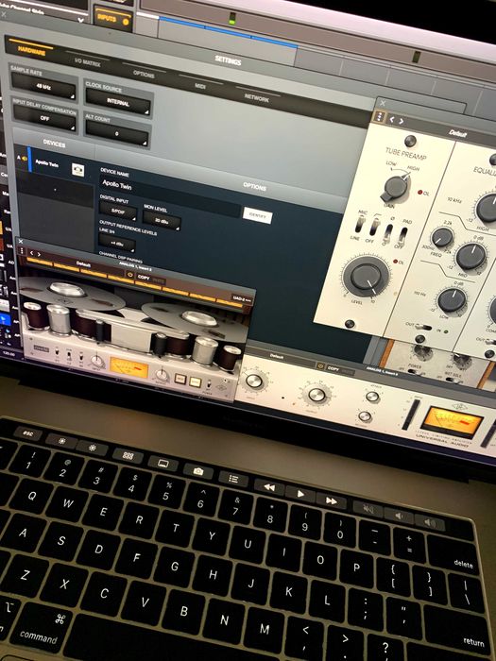Open the Alt Count dropdown
This screenshot has width=496, height=661.
(x=117, y=134)
